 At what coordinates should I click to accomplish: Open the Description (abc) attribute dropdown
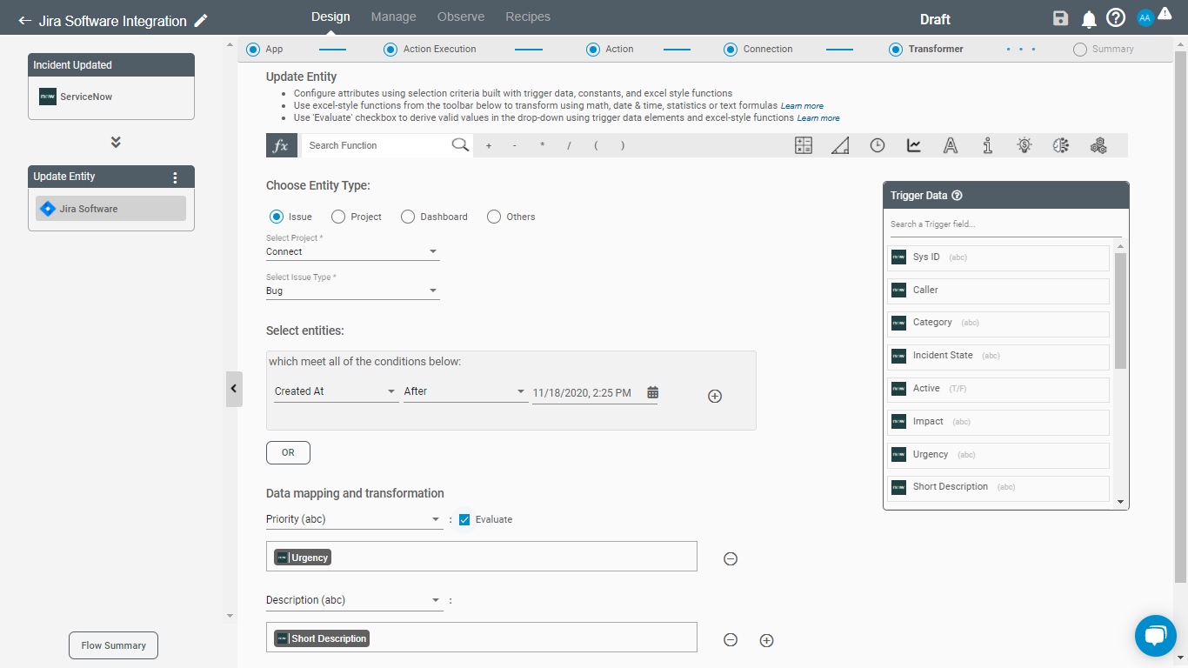pos(355,600)
